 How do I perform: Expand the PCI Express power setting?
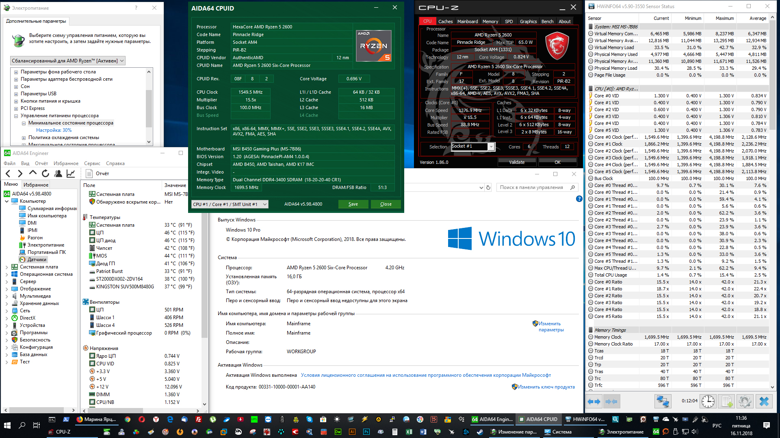[x=16, y=109]
